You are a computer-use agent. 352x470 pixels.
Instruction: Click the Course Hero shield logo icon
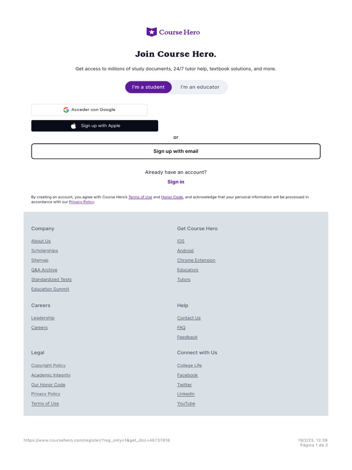[x=151, y=32]
